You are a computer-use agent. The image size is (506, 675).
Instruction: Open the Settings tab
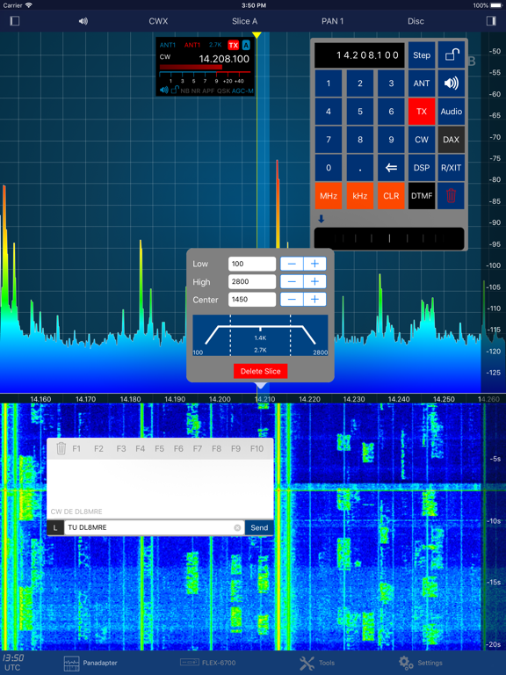420,663
